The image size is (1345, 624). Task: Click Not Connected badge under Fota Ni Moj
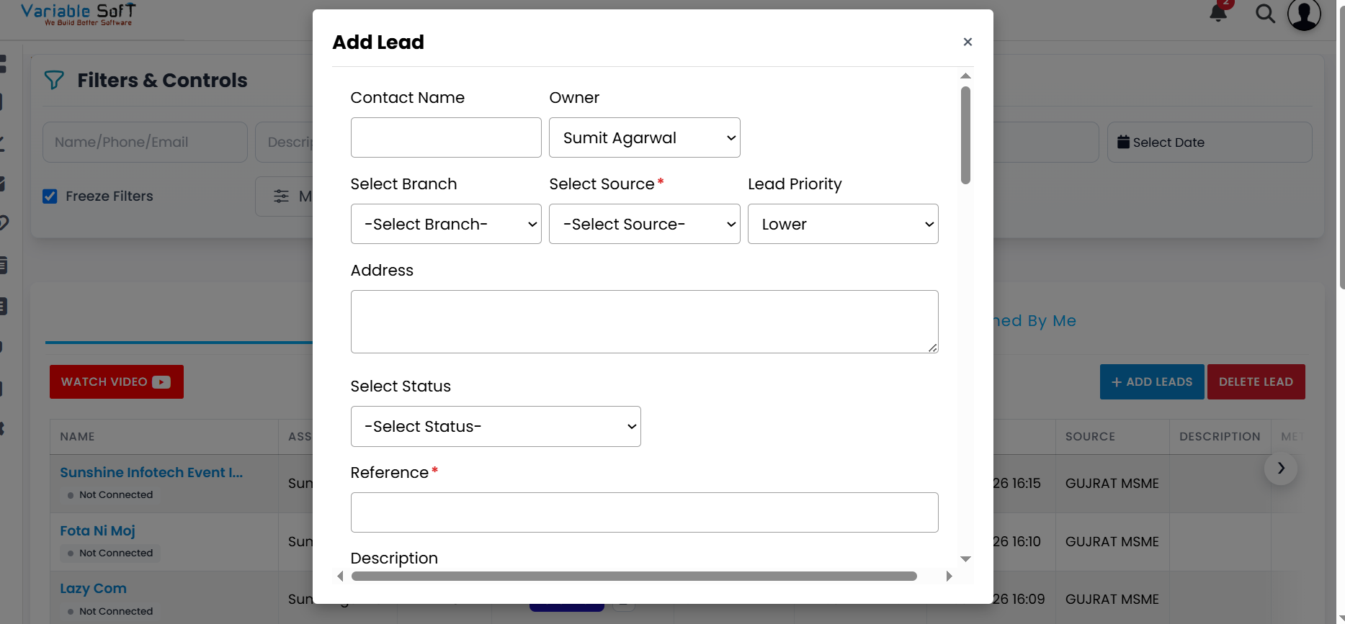pyautogui.click(x=110, y=553)
